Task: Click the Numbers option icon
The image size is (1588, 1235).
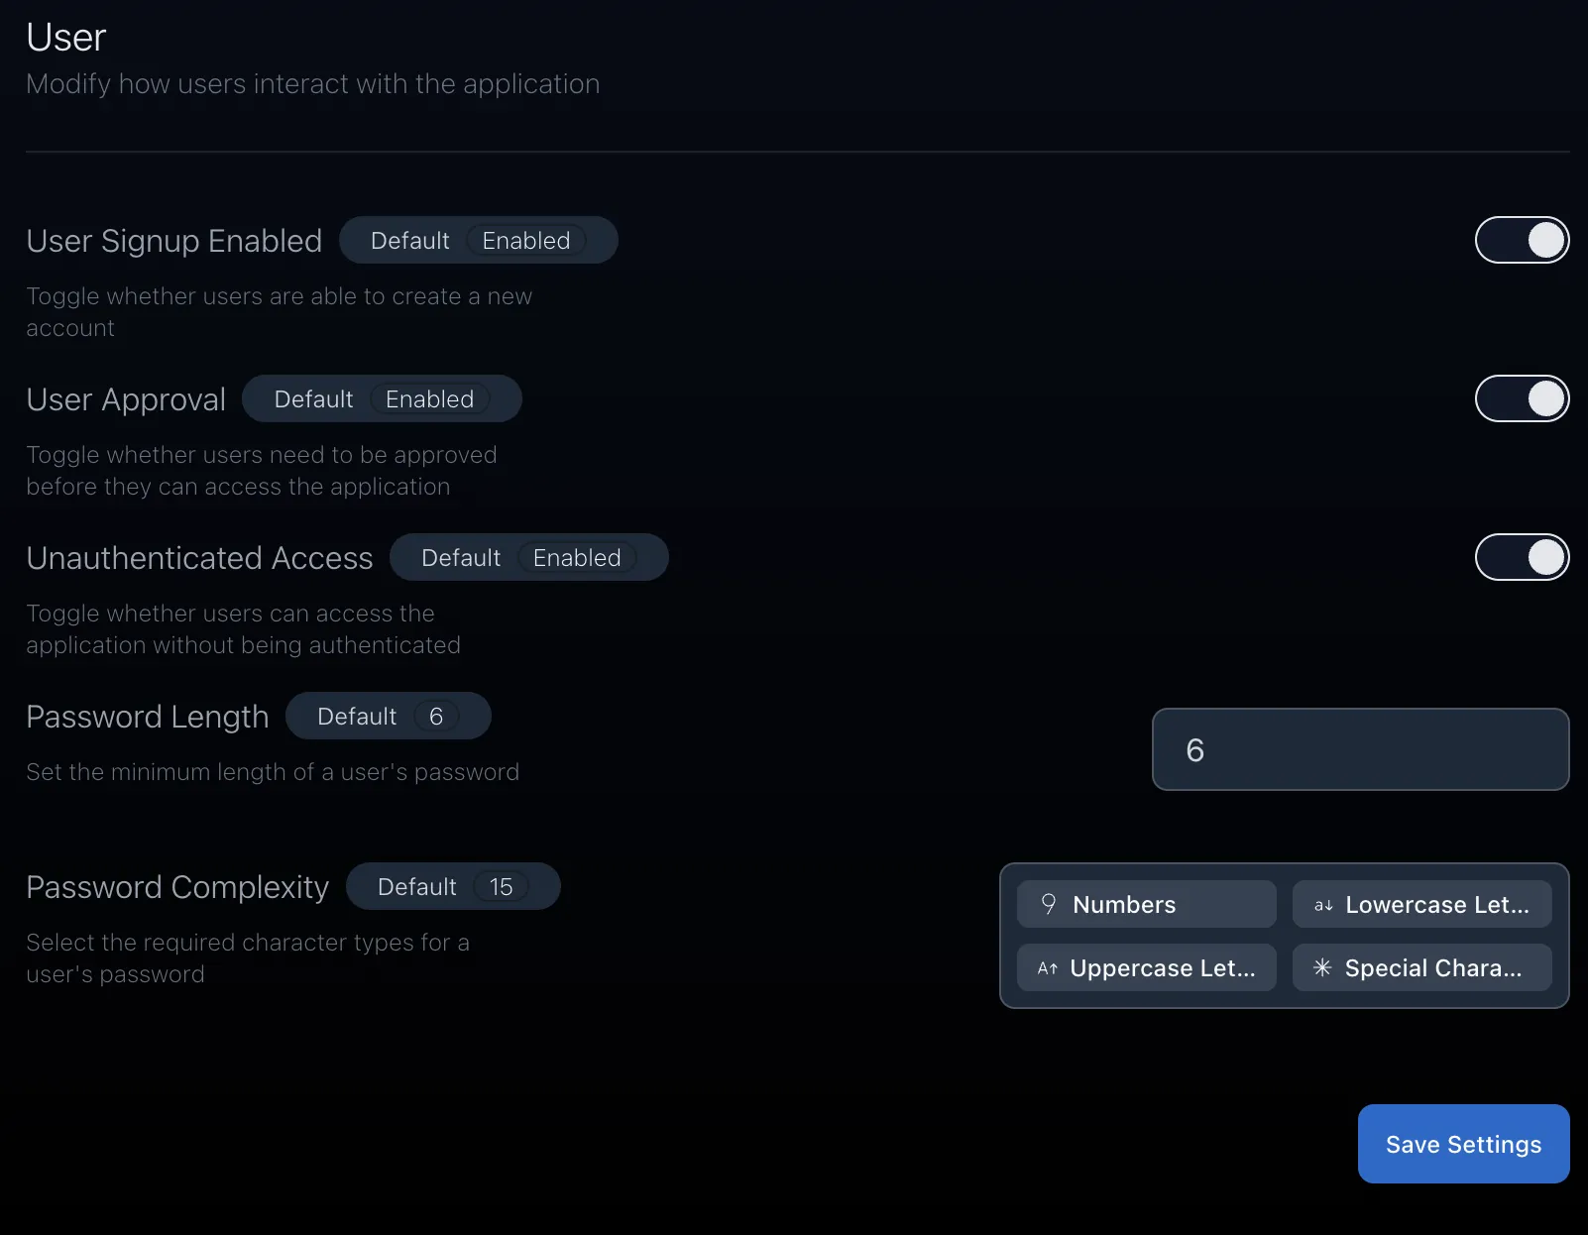Action: pyautogui.click(x=1048, y=904)
